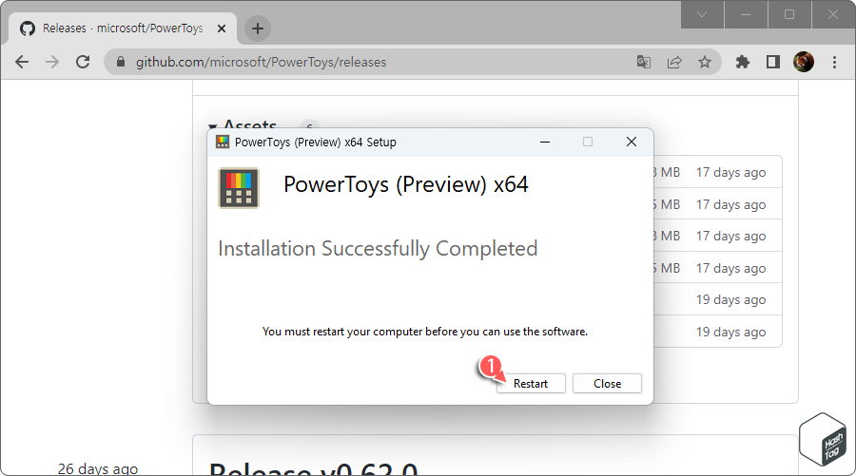This screenshot has width=856, height=476.
Task: Reload the GitHub releases page
Action: [83, 62]
